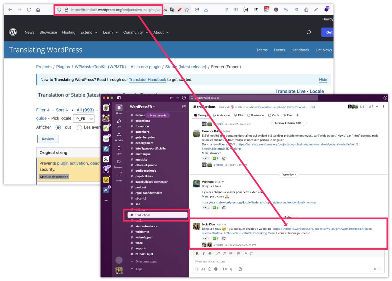Click the Review button on the translate page
The image size is (392, 281).
pos(48,139)
